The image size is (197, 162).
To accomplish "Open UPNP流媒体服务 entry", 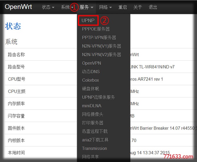I will point(98,97).
